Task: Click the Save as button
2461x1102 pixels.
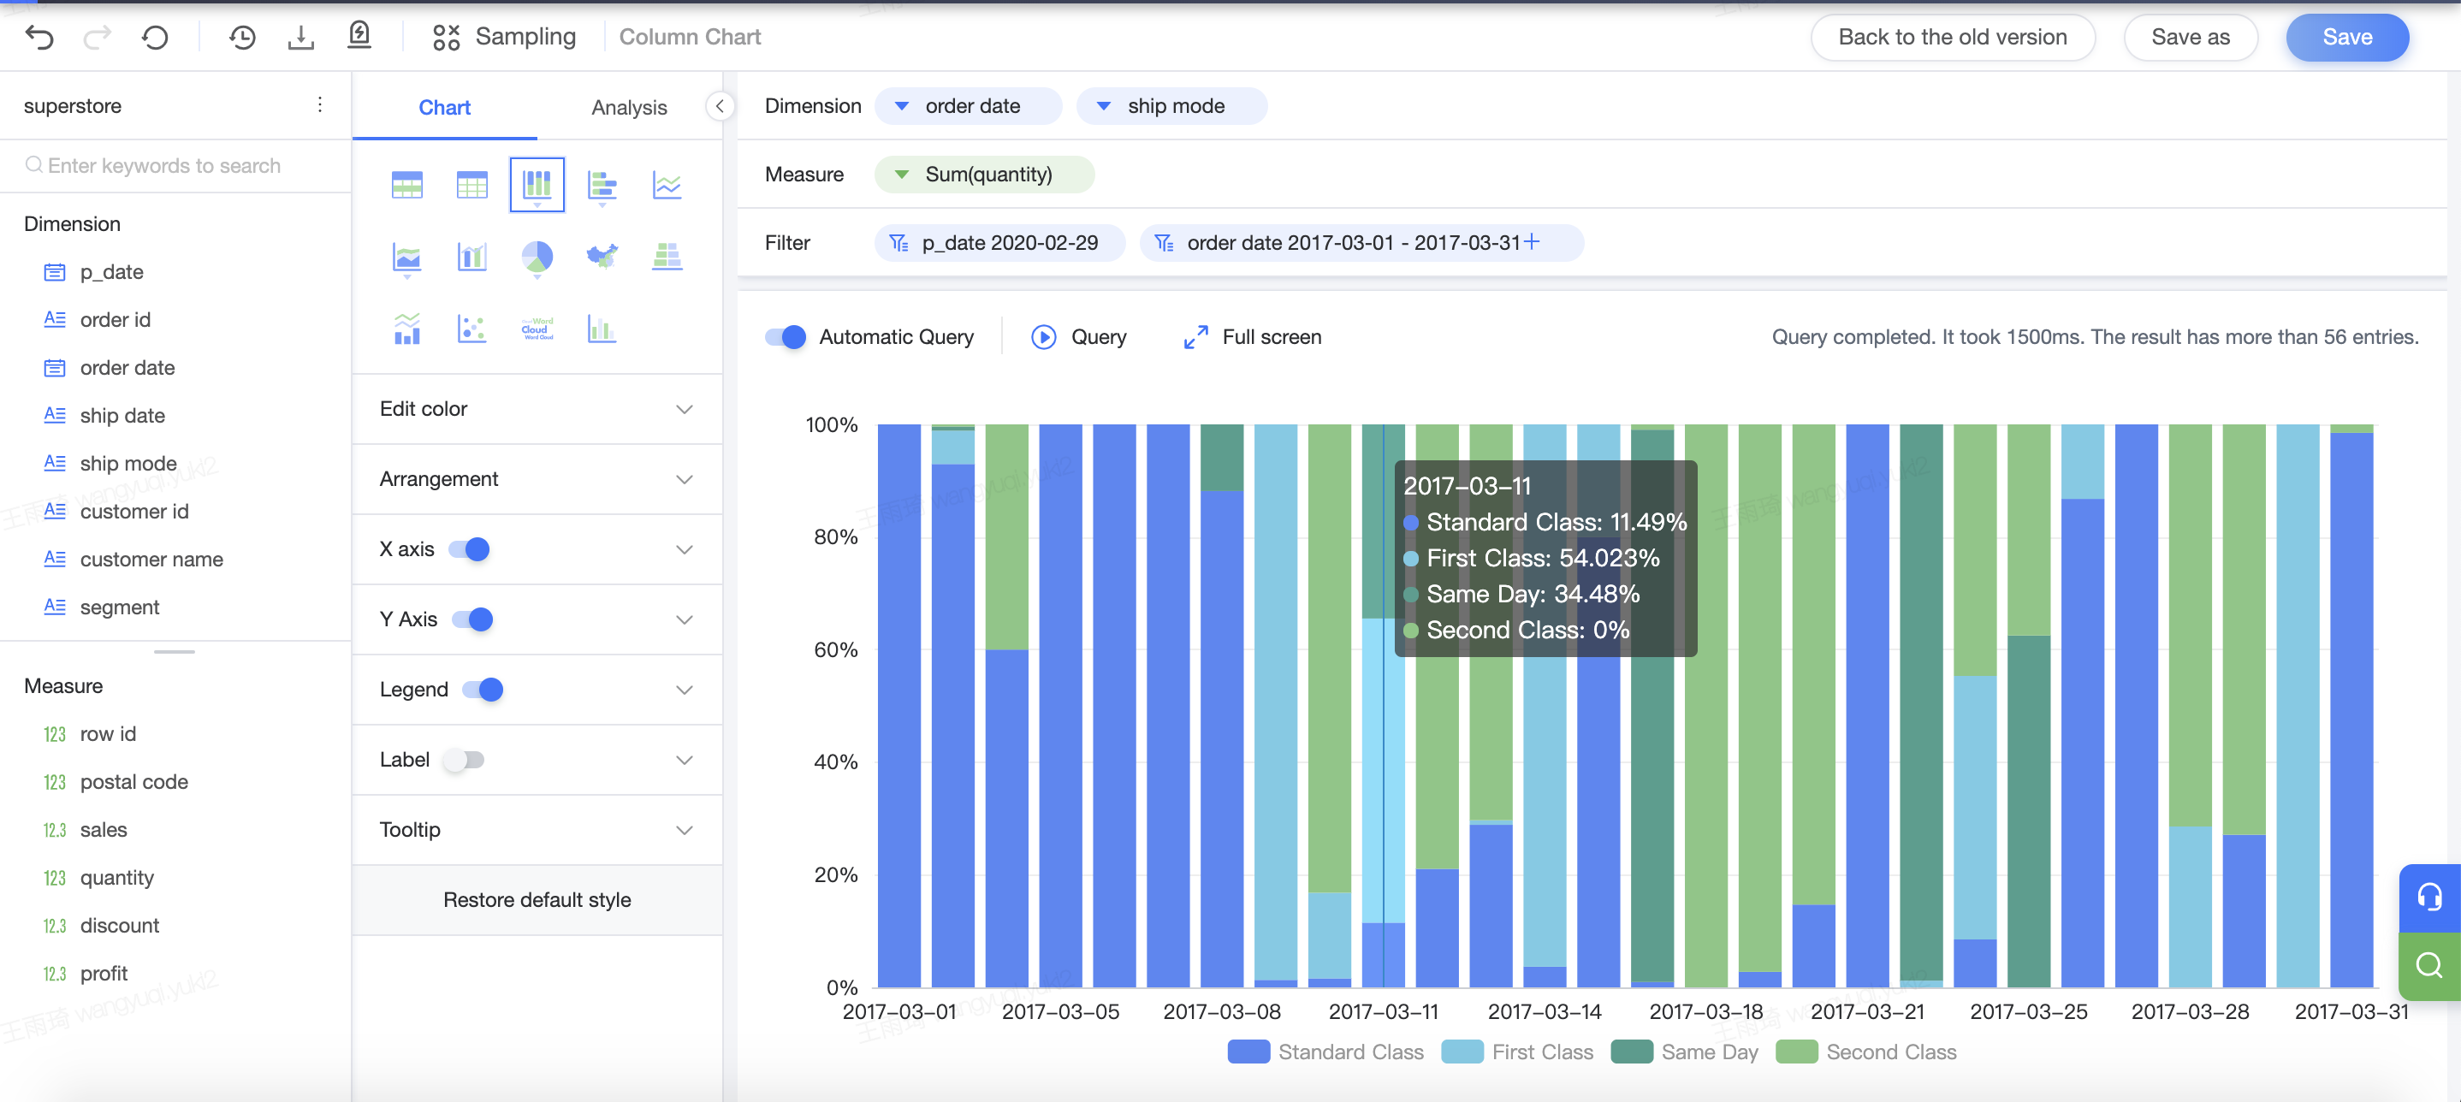Action: tap(2191, 38)
